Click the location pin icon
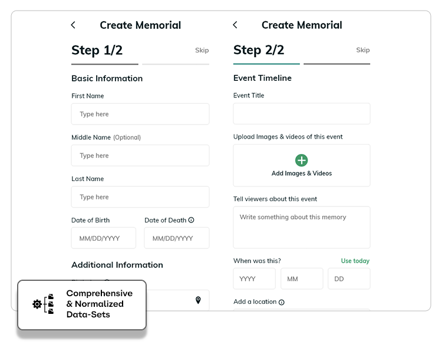 [x=198, y=300]
